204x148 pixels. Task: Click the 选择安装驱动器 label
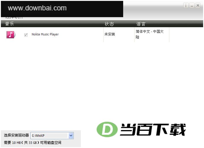(x=16, y=135)
